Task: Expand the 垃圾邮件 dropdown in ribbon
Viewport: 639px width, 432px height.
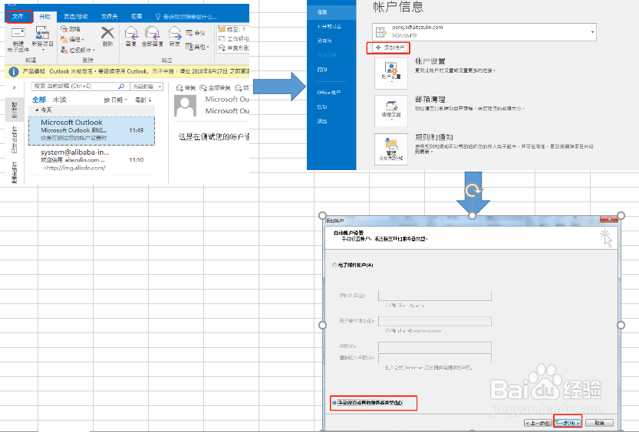Action: [77, 50]
